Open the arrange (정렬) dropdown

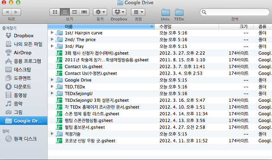[x=138, y=12]
